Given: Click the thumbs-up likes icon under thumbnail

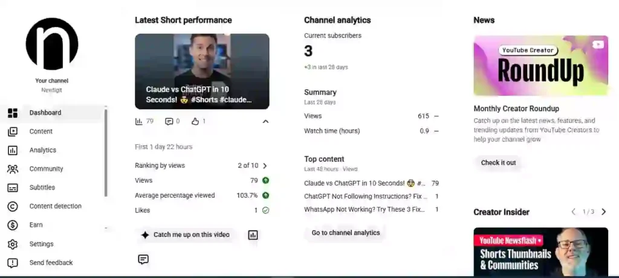Looking at the screenshot, I should point(195,121).
